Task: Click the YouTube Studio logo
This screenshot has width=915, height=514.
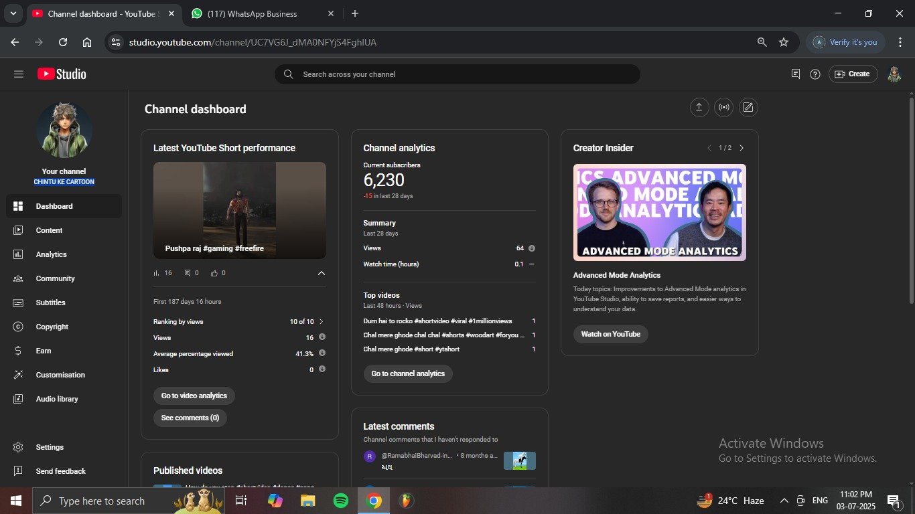Action: coord(62,74)
